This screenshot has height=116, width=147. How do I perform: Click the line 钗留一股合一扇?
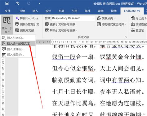pos(73,57)
